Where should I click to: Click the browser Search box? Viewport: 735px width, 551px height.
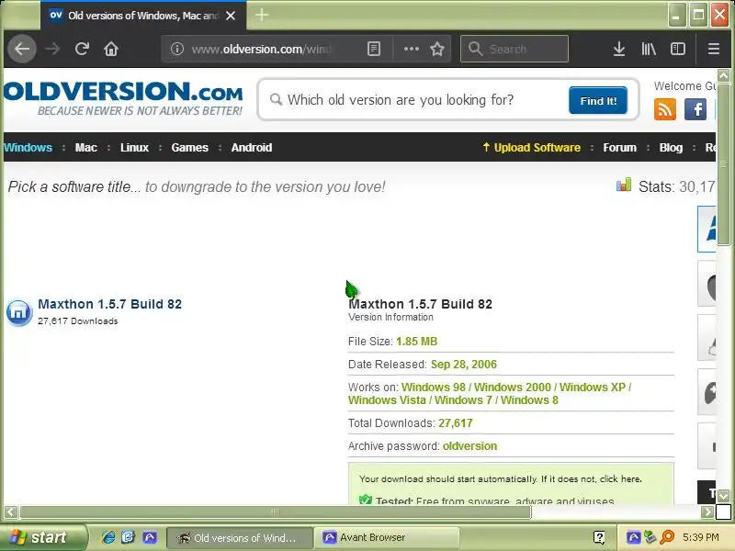(x=514, y=49)
